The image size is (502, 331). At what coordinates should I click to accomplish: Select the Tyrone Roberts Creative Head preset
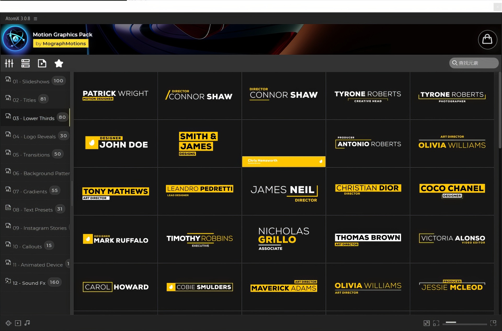point(368,96)
